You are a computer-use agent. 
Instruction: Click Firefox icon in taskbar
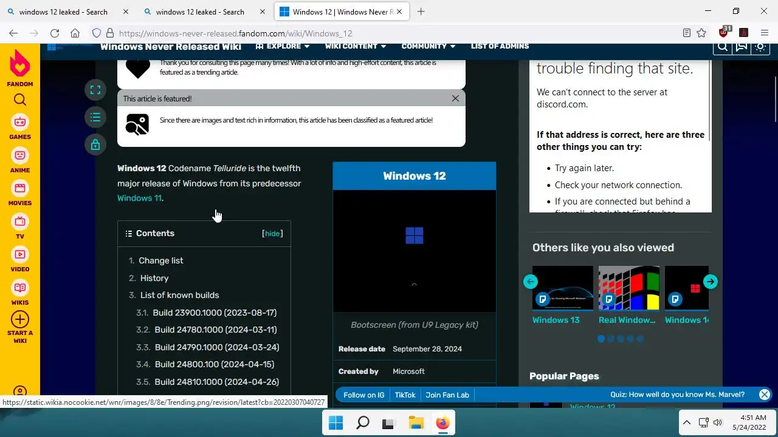(x=442, y=423)
